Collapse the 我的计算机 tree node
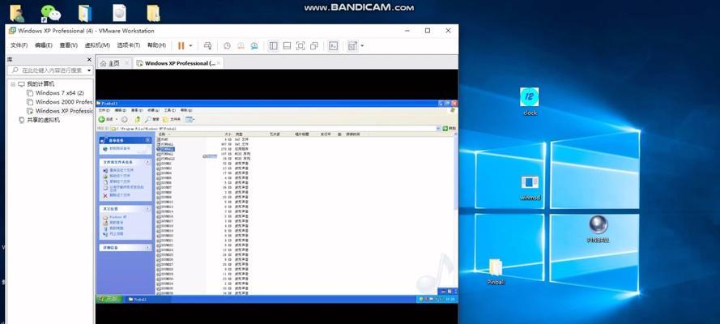Image resolution: width=720 pixels, height=324 pixels. click(13, 84)
